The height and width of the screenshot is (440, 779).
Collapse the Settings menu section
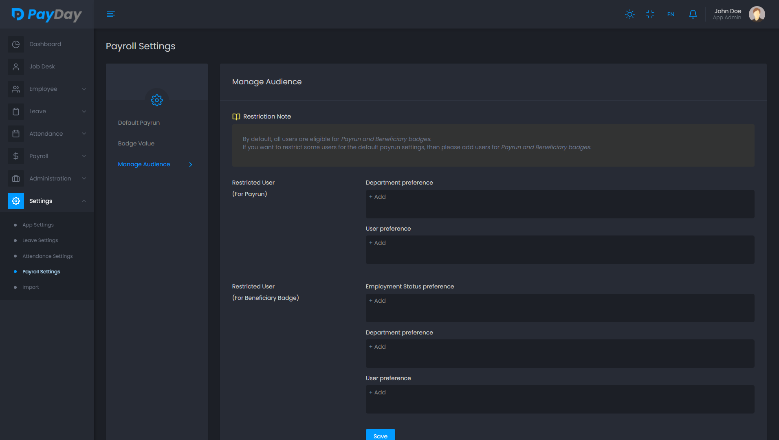(84, 201)
